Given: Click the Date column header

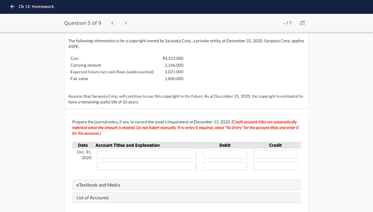Looking at the screenshot, I should [83, 145].
